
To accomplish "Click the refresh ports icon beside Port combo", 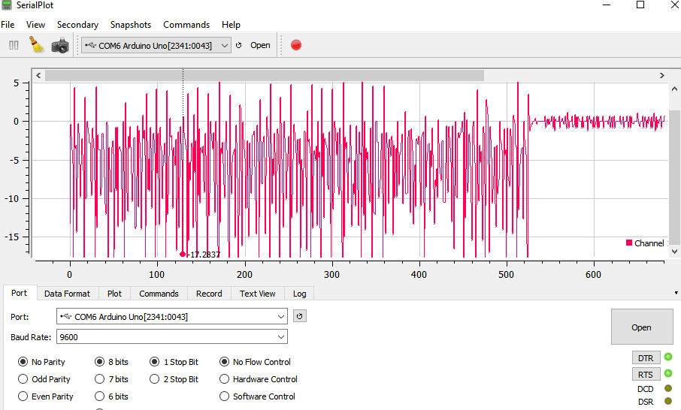I will tap(300, 316).
